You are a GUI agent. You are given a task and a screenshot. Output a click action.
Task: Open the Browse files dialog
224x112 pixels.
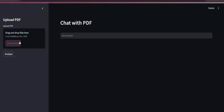(x=13, y=43)
